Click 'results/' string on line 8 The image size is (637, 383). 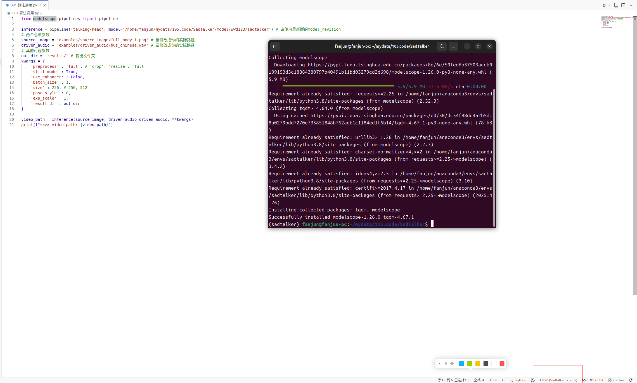pyautogui.click(x=56, y=56)
